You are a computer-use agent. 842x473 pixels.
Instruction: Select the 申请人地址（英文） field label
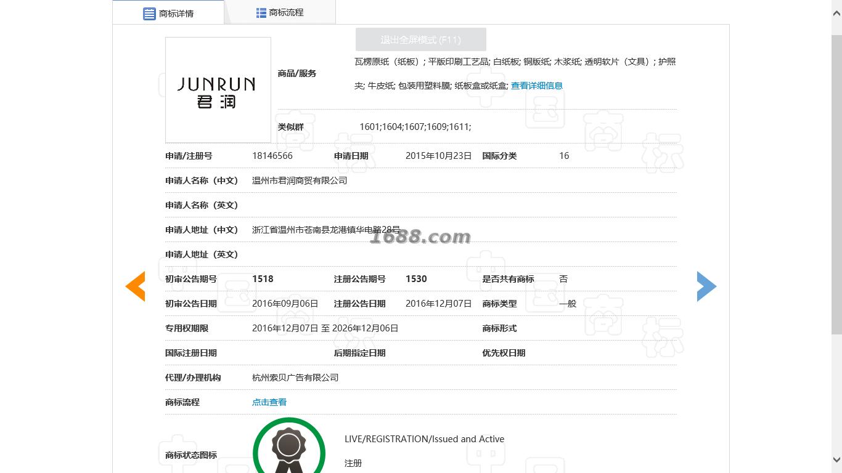click(202, 254)
